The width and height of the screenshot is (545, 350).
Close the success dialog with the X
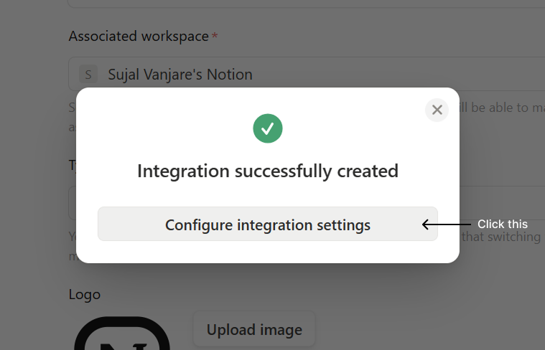tap(437, 110)
